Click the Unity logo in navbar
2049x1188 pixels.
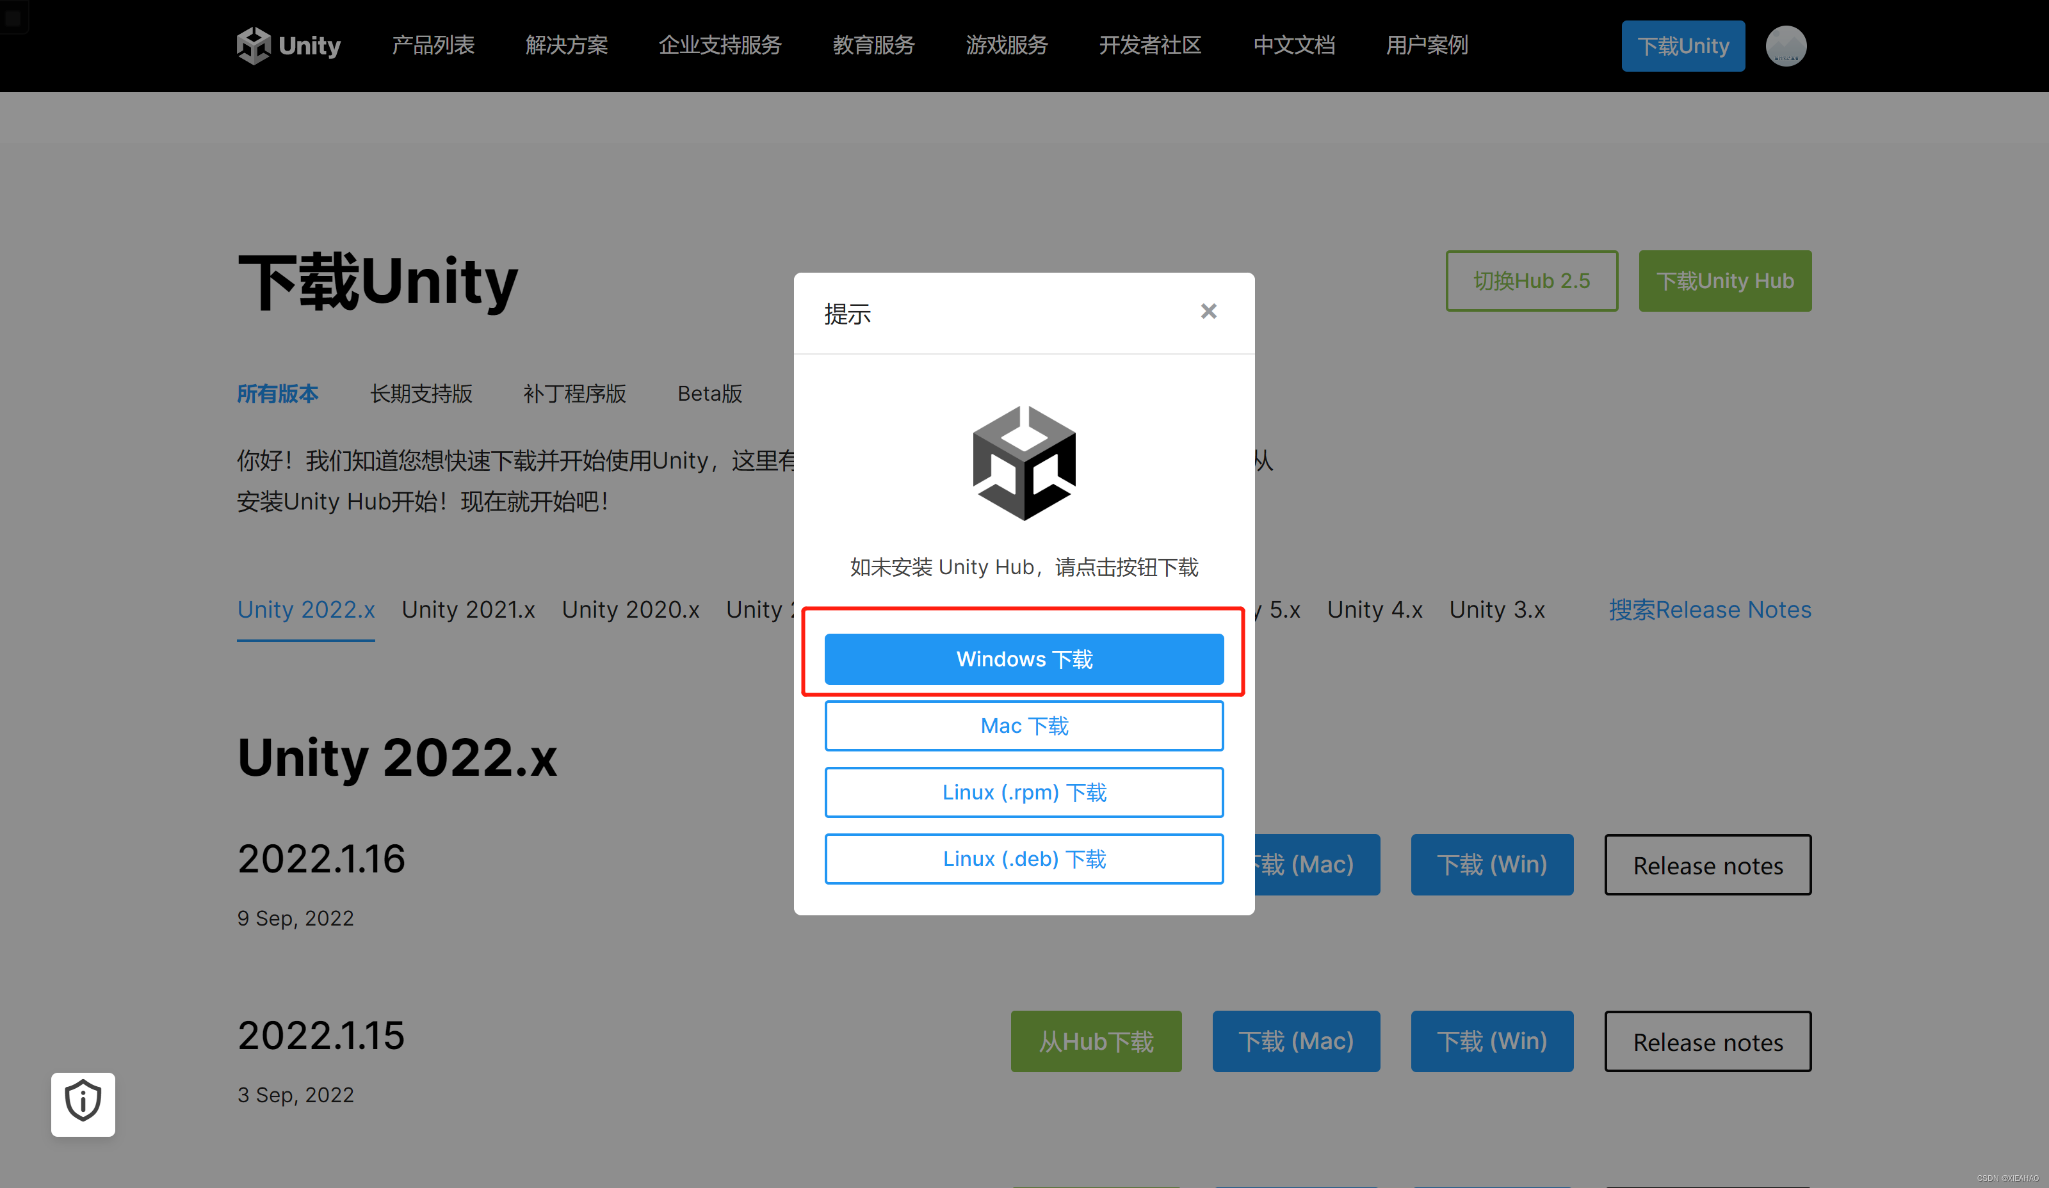tap(288, 45)
